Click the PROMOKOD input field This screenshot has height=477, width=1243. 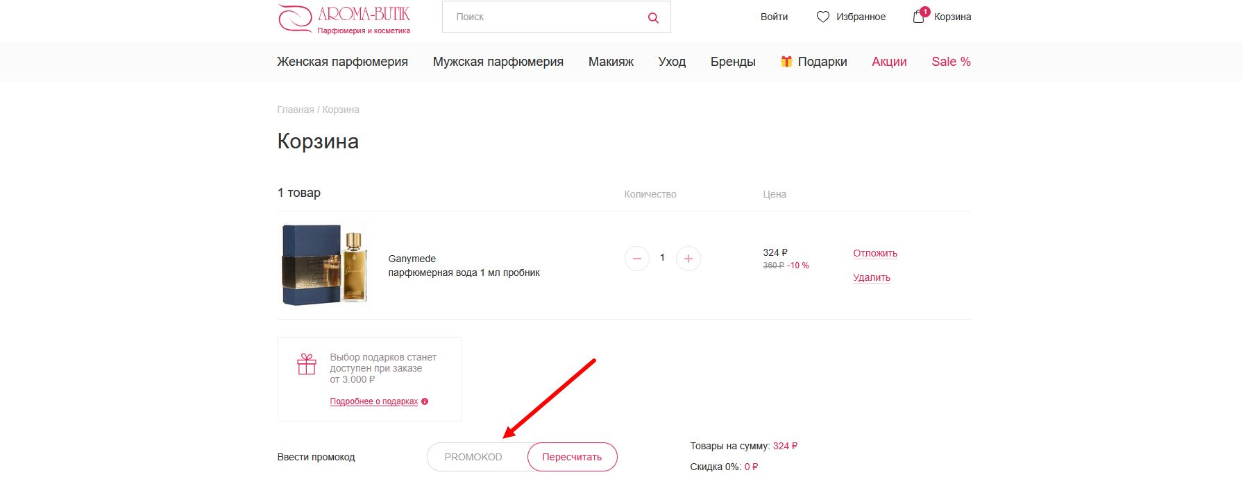point(477,457)
